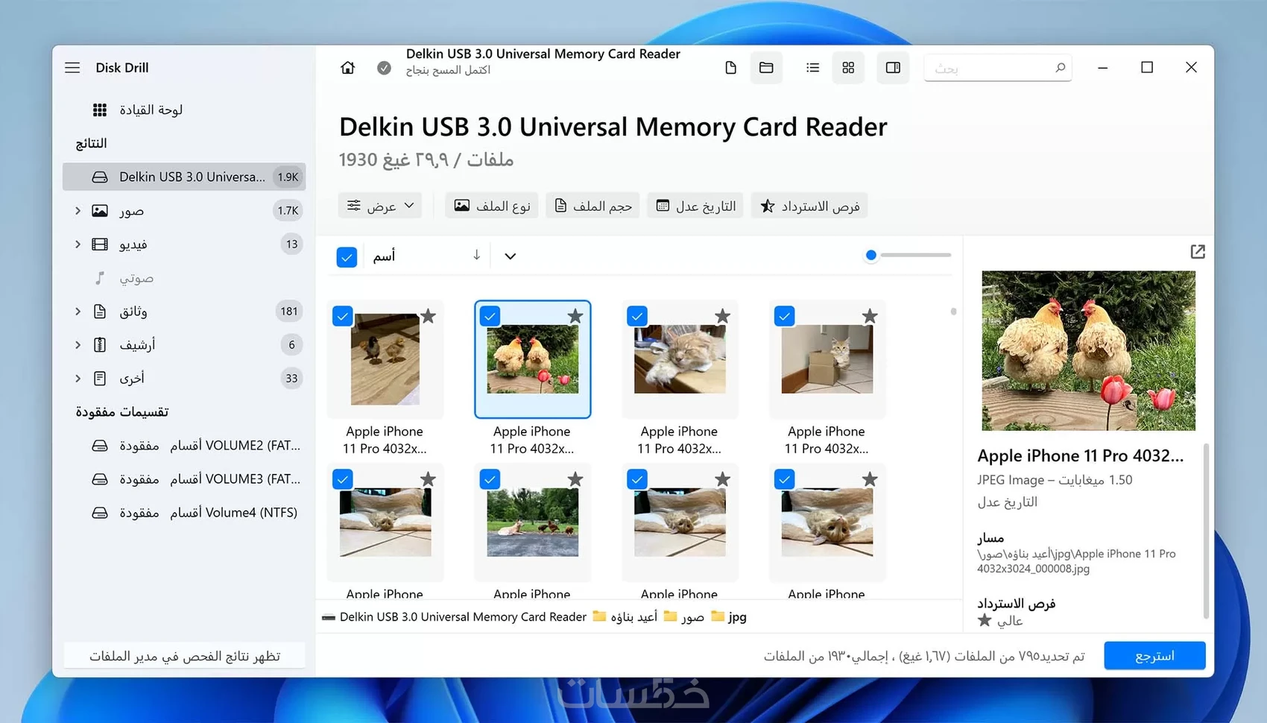Viewport: 1267px width, 723px height.
Task: Go to the صور breadcrumb folder in the path bar
Action: pos(683,617)
